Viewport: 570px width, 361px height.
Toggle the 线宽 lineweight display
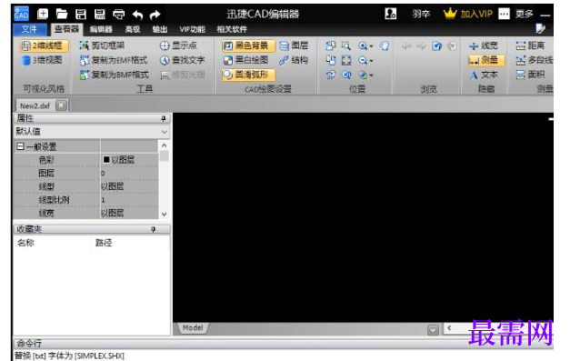click(484, 45)
